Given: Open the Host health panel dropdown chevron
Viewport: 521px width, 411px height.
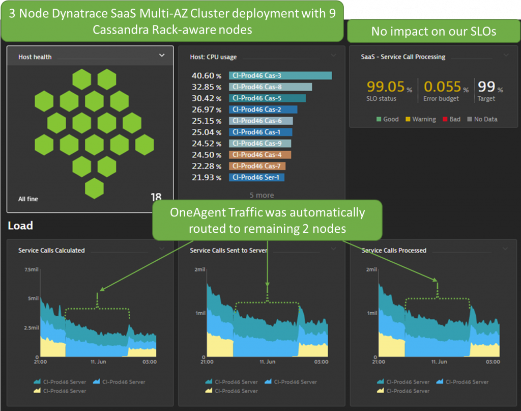Looking at the screenshot, I should pyautogui.click(x=162, y=56).
